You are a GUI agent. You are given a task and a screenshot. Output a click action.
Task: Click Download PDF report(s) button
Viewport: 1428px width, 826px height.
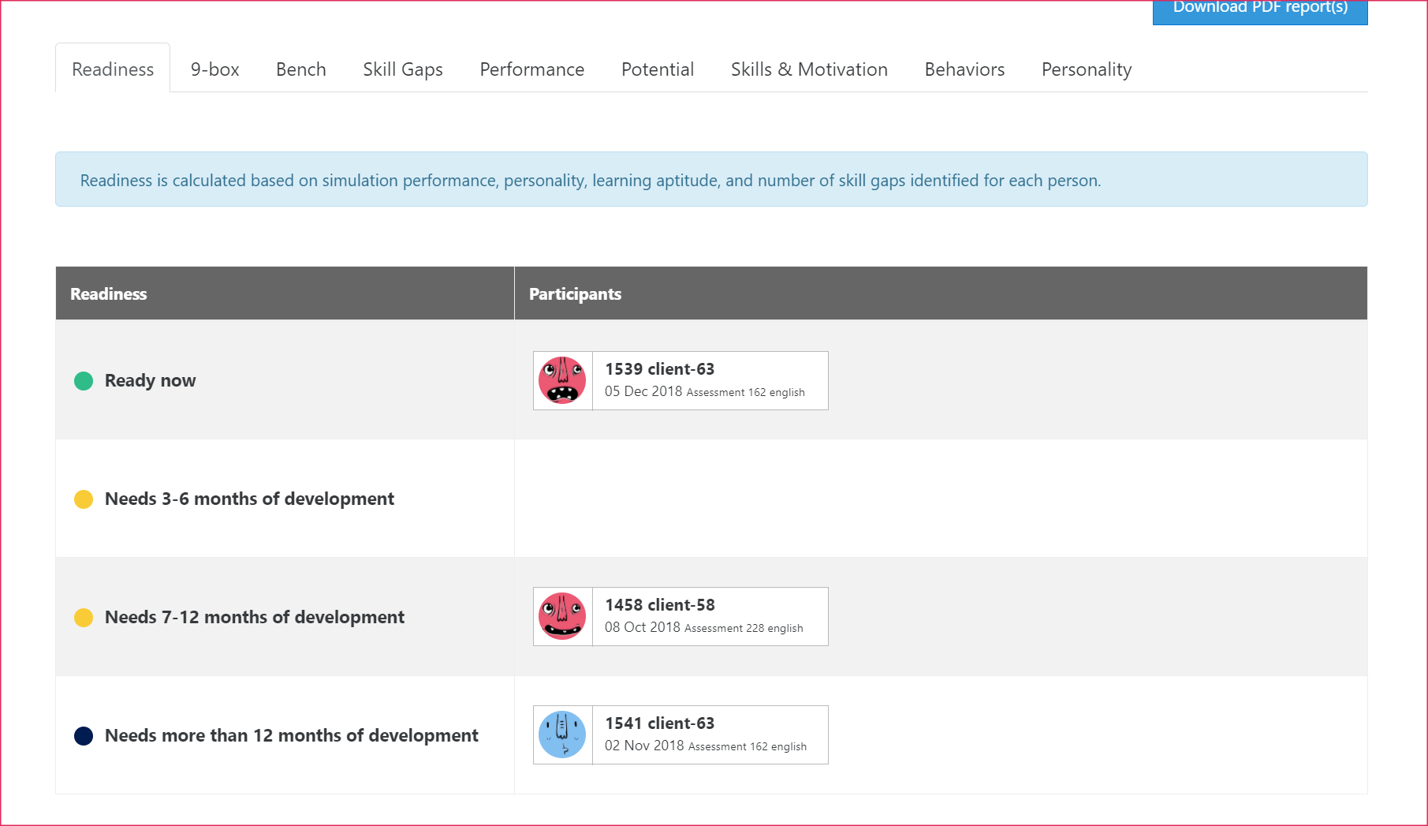(x=1259, y=11)
